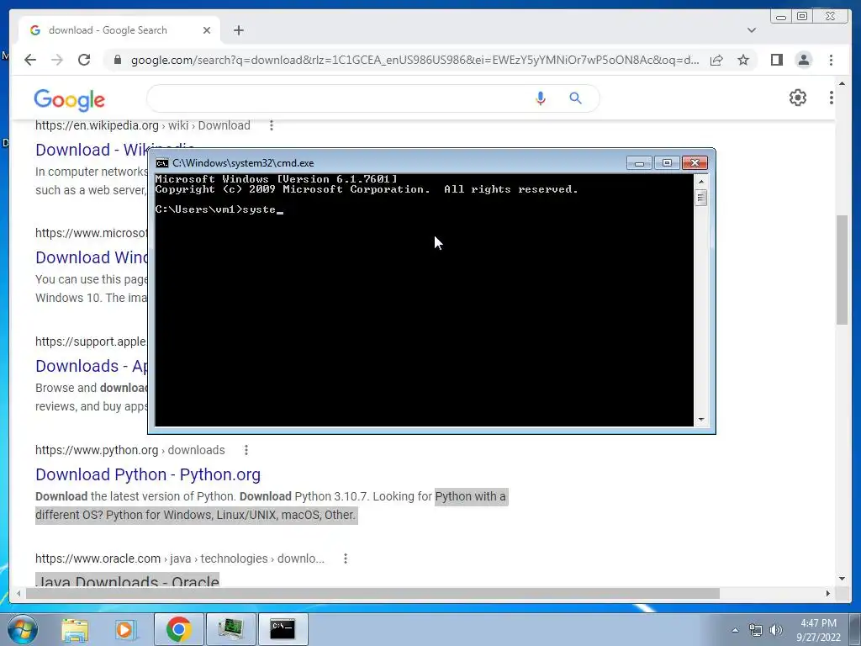861x646 pixels.
Task: Launch Windows Media Player from the taskbar
Action: click(126, 629)
